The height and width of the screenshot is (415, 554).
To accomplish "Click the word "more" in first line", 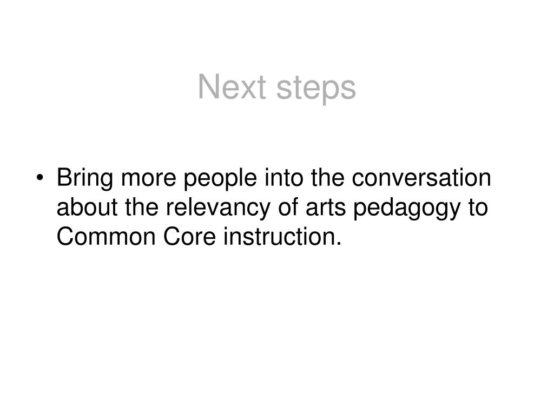I will click(x=148, y=178).
